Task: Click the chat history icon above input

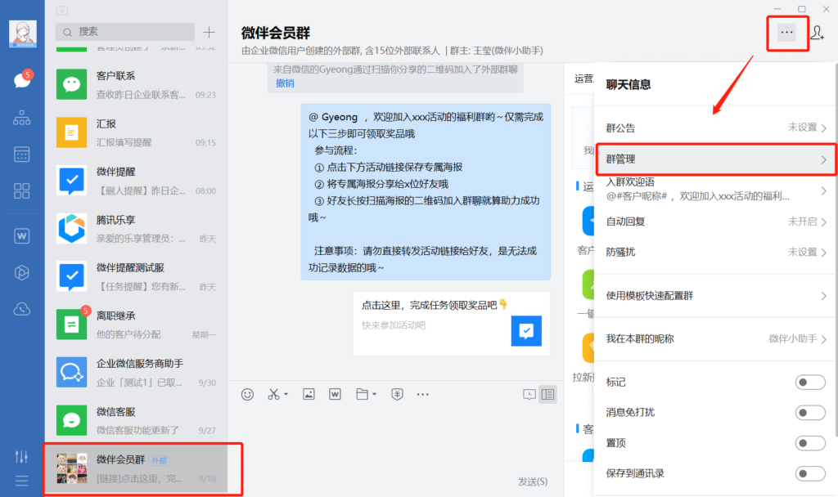Action: coord(529,395)
